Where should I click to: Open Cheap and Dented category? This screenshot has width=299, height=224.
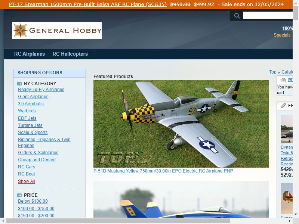click(37, 160)
